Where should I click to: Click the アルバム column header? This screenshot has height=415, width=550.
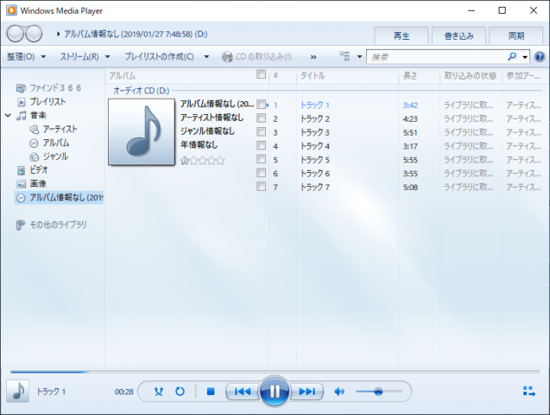click(180, 75)
